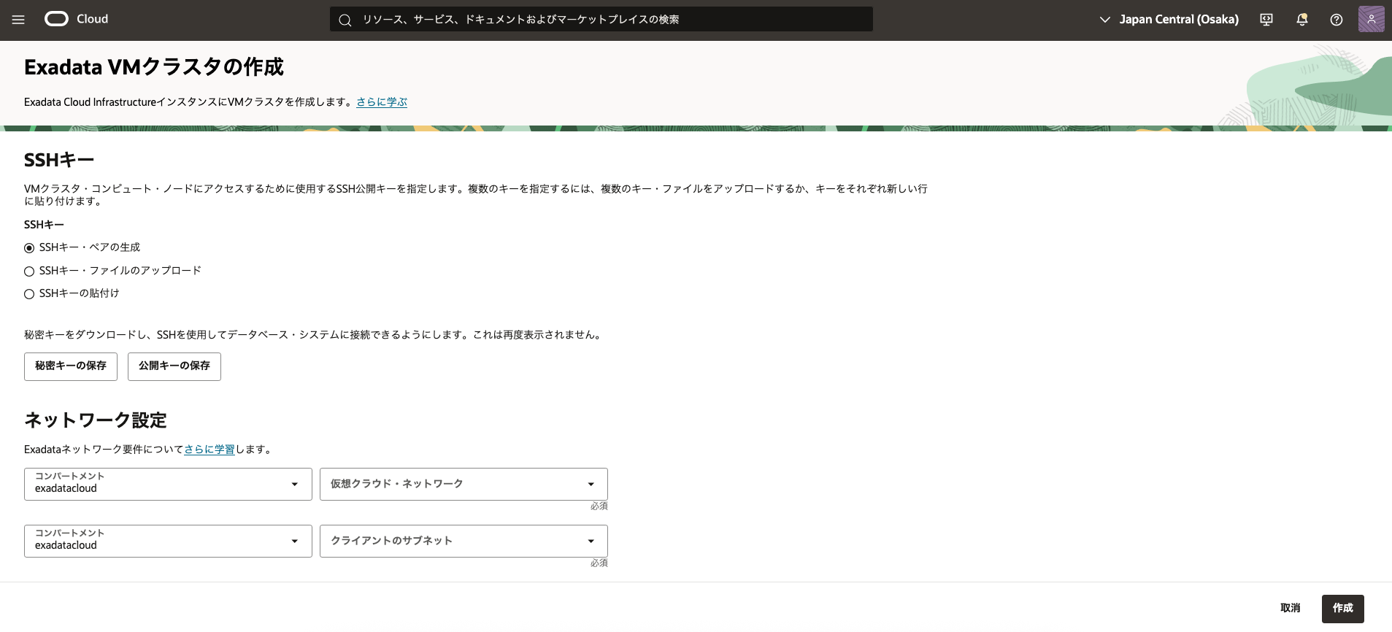1392x632 pixels.
Task: Open the 仮想クラウド・ネットワーク dropdown
Action: [x=463, y=484]
